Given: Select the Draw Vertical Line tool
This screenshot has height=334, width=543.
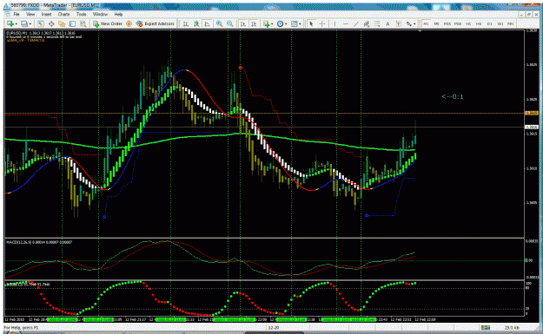Looking at the screenshot, I should 334,24.
